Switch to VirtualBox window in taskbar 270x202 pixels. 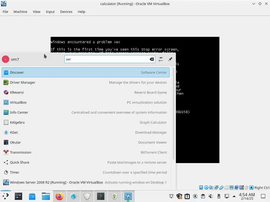[x=128, y=196]
